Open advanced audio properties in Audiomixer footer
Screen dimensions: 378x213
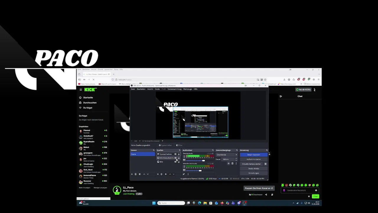[184, 174]
